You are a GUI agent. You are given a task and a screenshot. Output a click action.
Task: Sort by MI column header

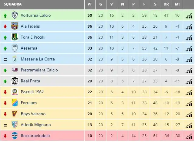coord(177,4)
